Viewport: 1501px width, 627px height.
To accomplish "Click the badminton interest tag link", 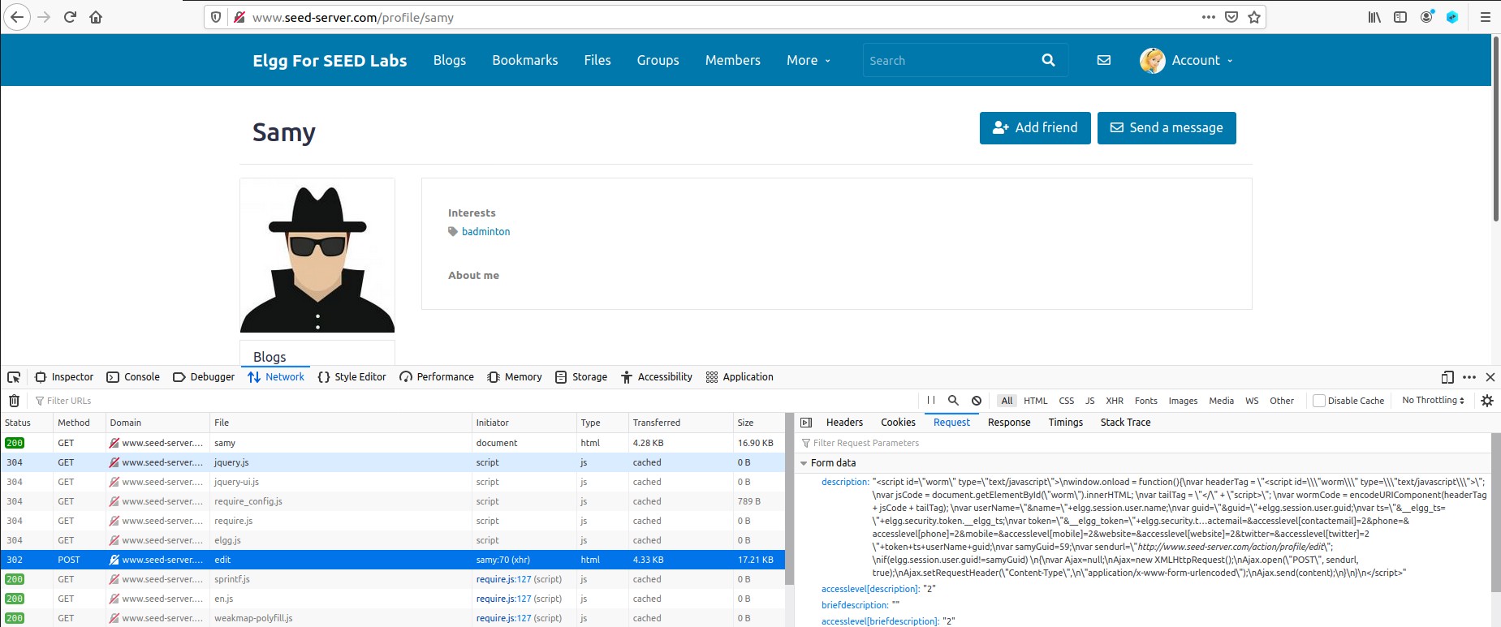I will 485,232.
